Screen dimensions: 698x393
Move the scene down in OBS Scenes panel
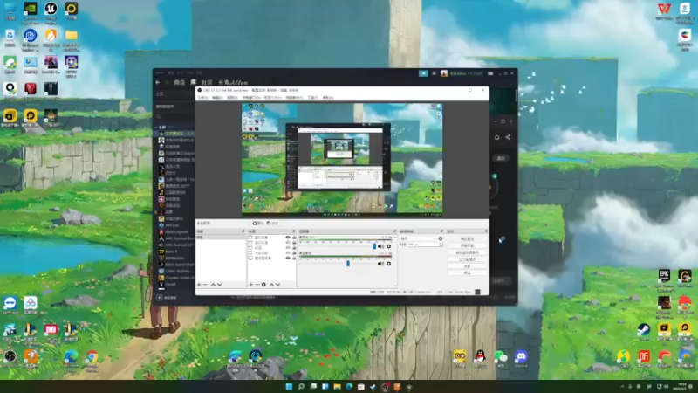pos(220,285)
